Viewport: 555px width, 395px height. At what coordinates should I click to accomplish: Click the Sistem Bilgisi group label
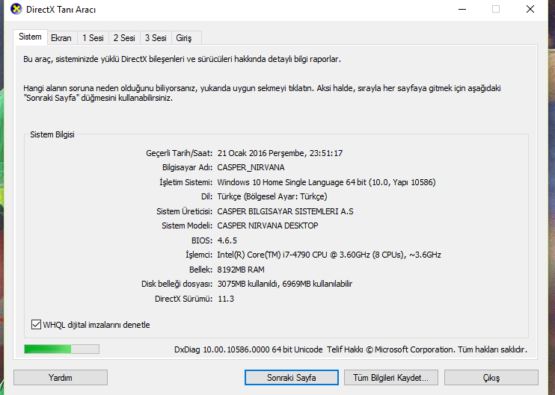(52, 134)
